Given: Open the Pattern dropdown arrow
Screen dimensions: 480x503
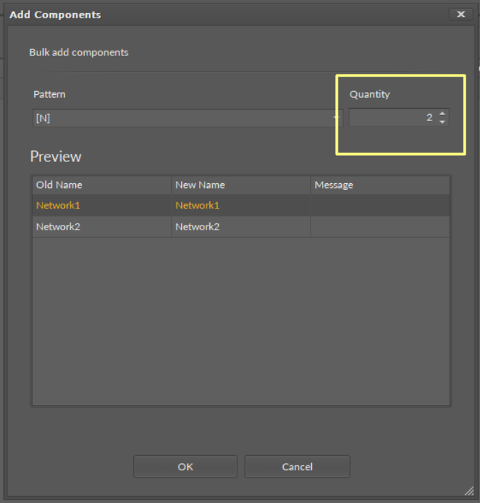Looking at the screenshot, I should point(336,118).
